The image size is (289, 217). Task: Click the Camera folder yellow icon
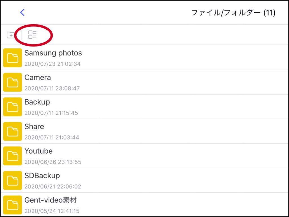click(12, 82)
